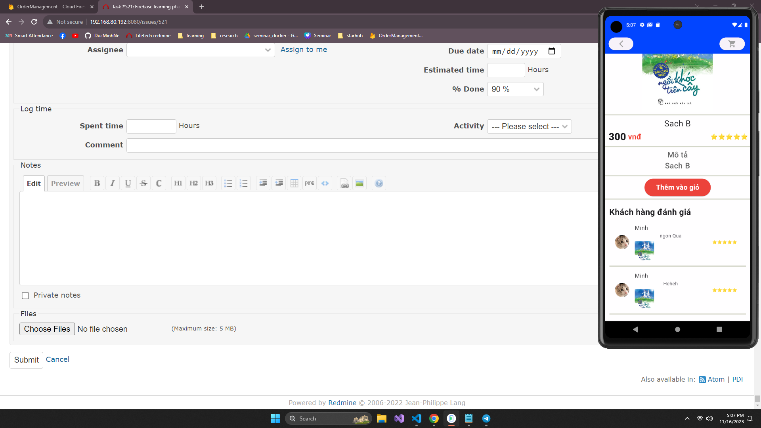Tap Thêm vào giỏ button
The height and width of the screenshot is (428, 761).
tap(677, 187)
